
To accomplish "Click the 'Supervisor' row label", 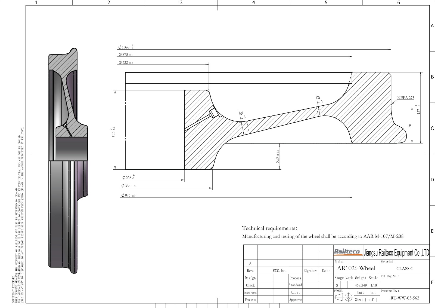I will click(x=250, y=292).
